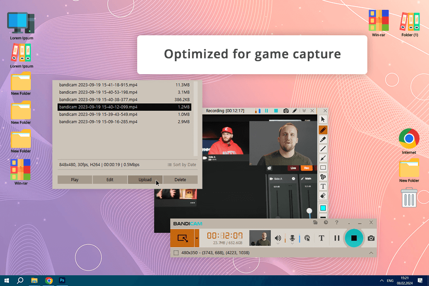Expand the speaker settings chevron
The image size is (429, 286).
[278, 244]
